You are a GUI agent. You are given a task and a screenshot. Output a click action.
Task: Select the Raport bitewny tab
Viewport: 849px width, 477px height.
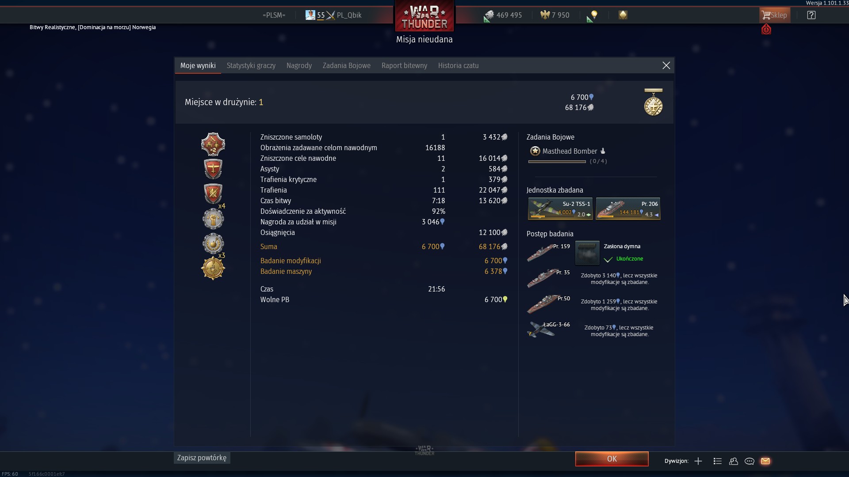pyautogui.click(x=404, y=65)
